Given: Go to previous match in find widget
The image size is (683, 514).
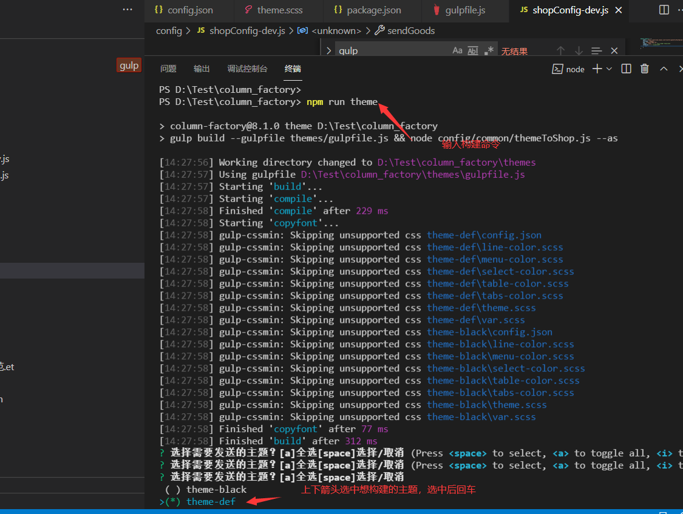Looking at the screenshot, I should click(x=560, y=51).
